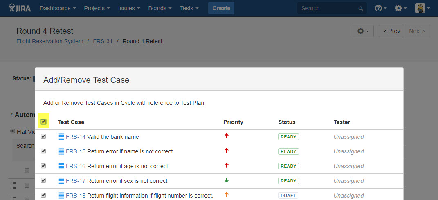Uncheck the FRS-18 test case checkbox
The image size is (438, 200).
43,195
